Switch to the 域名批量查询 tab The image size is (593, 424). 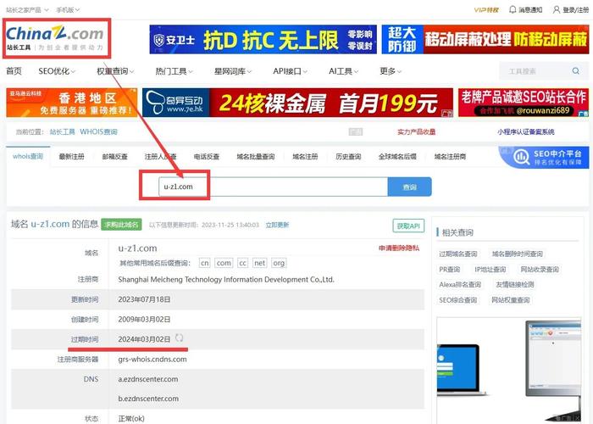(255, 157)
